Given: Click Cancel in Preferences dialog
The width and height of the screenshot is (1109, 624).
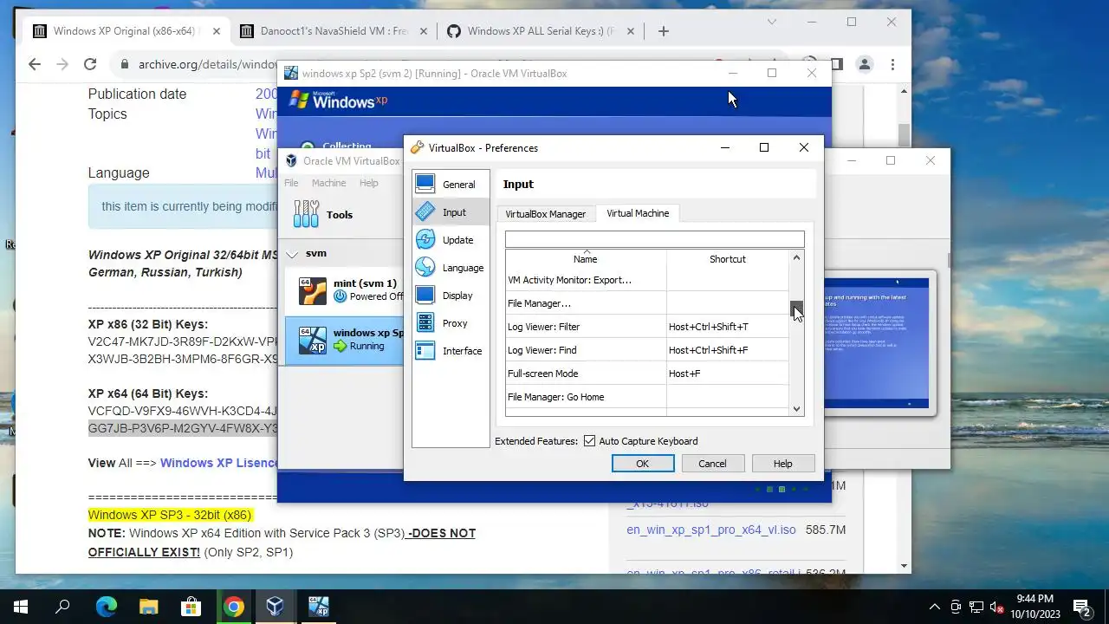Looking at the screenshot, I should pos(712,464).
